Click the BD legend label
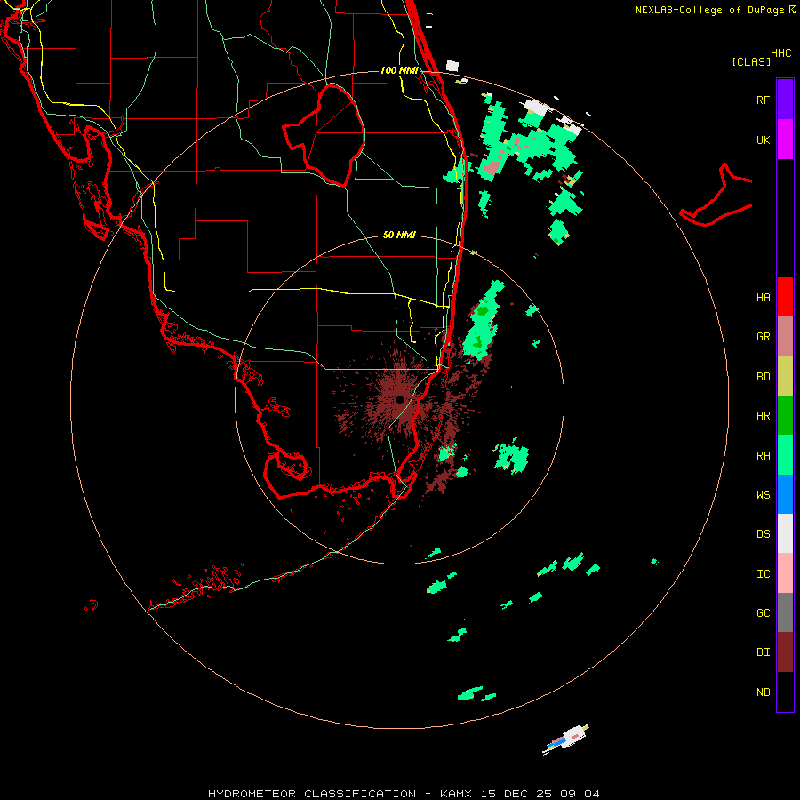Viewport: 800px width, 800px height. pos(763,377)
